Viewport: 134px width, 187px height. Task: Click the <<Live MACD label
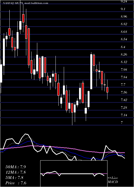coord(113,180)
